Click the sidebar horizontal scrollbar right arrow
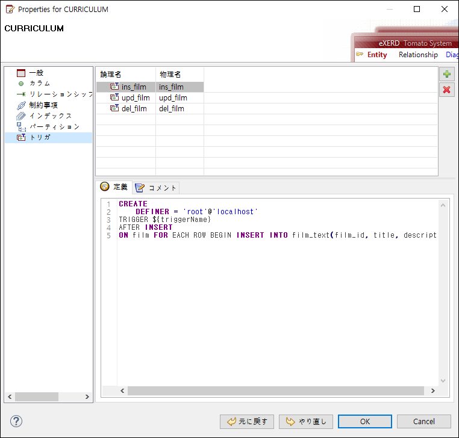This screenshot has width=459, height=438. tap(87, 396)
